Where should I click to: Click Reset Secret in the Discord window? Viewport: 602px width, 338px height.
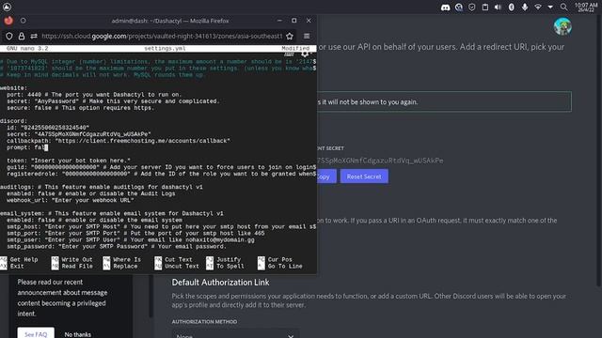point(364,177)
